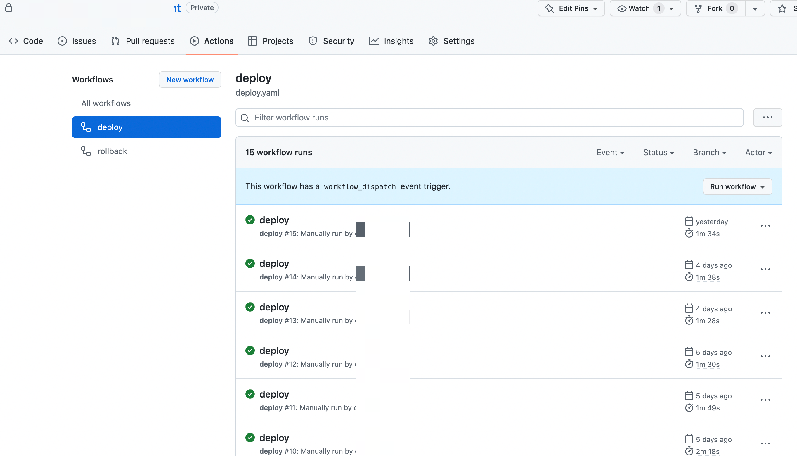The width and height of the screenshot is (797, 456).
Task: Click the three-dot menu for deploy #14 run
Action: 765,269
